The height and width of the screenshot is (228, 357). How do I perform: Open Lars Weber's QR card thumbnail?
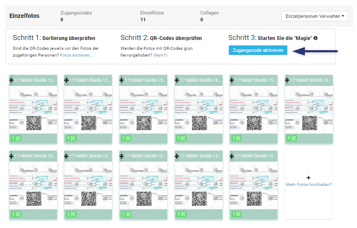click(x=254, y=185)
